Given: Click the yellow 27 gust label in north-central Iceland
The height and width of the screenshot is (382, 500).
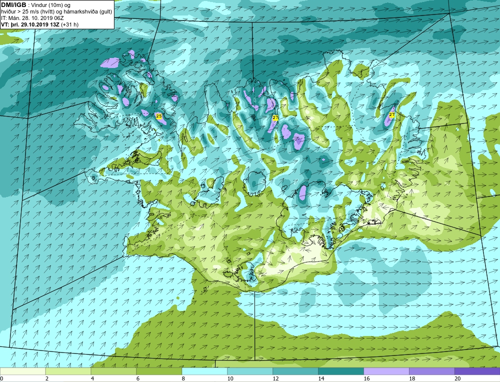Looking at the screenshot, I should coord(275,117).
